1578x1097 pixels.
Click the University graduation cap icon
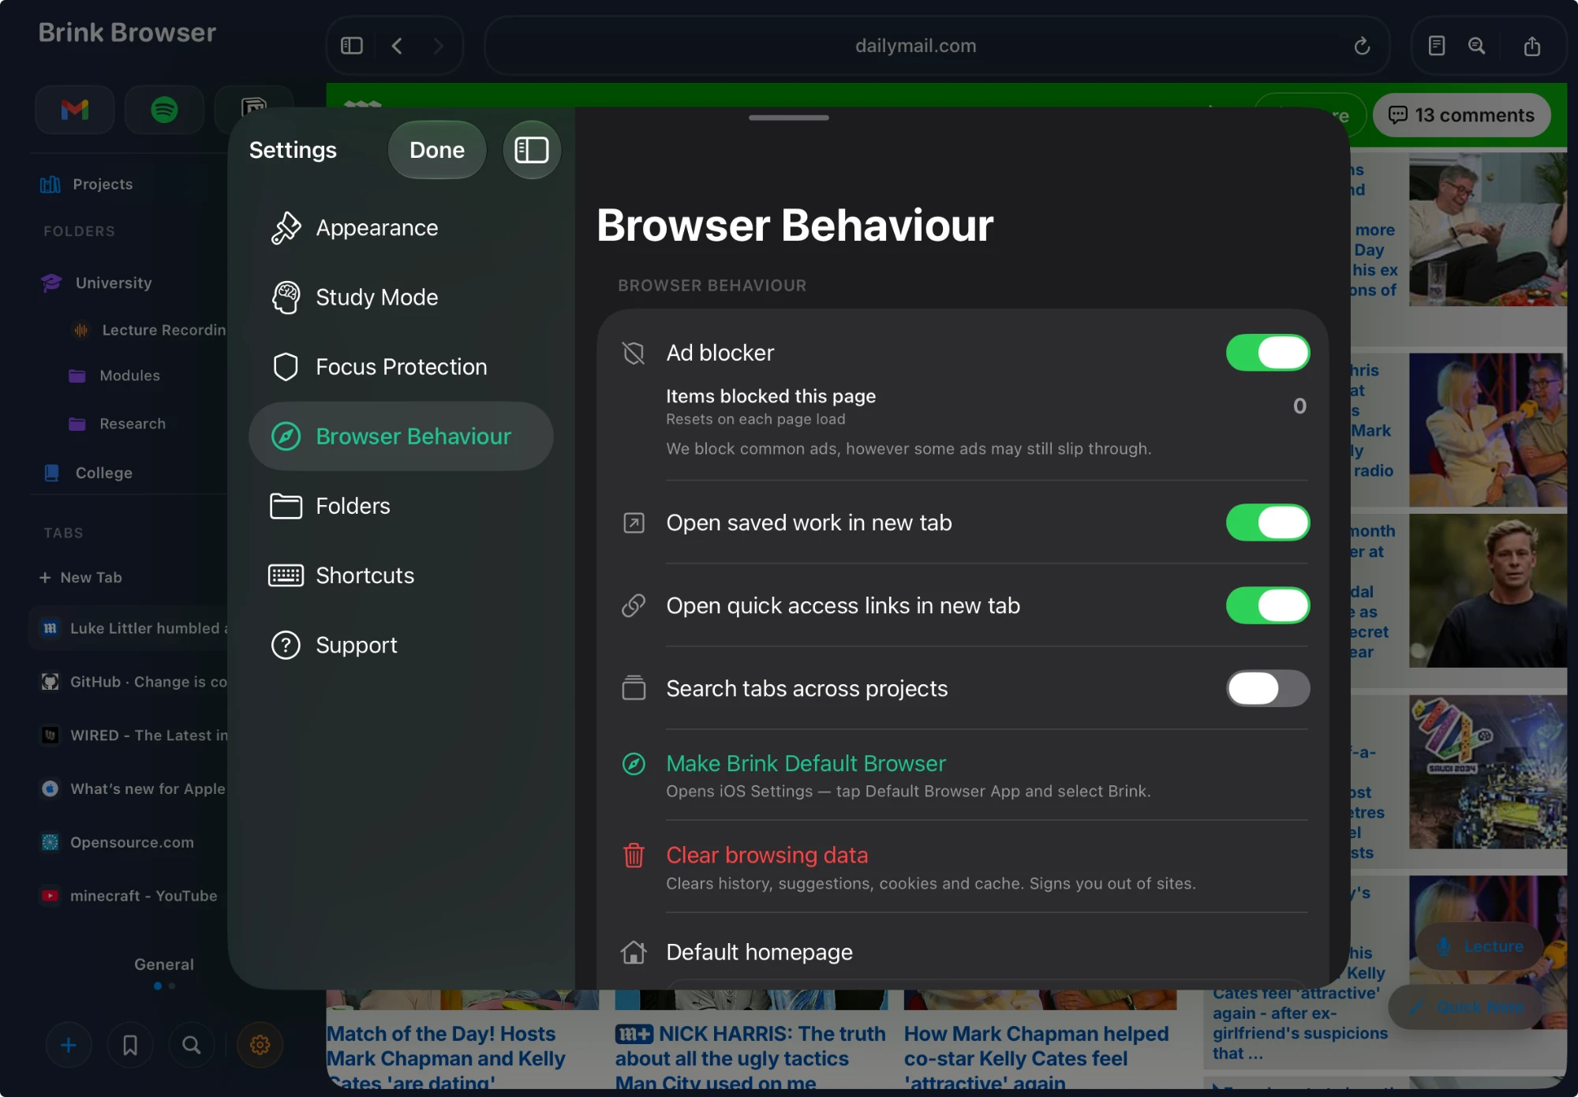pyautogui.click(x=51, y=283)
